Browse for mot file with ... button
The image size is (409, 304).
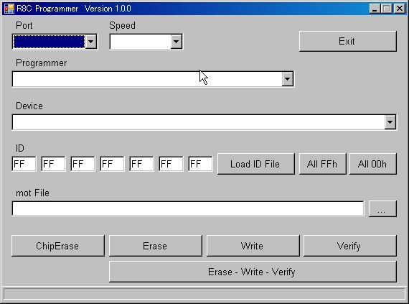382,208
